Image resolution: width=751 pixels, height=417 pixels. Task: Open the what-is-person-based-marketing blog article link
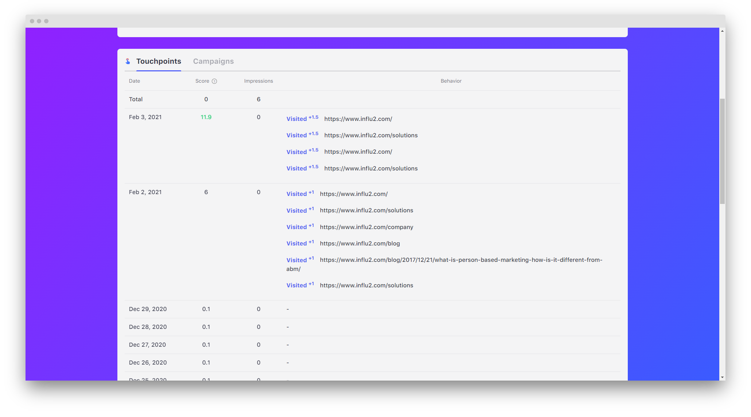click(x=461, y=260)
